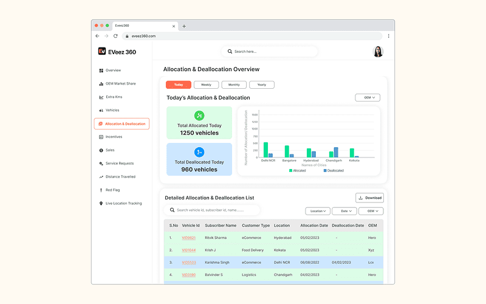The image size is (486, 304).
Task: Switch to the Today tab
Action: point(179,85)
